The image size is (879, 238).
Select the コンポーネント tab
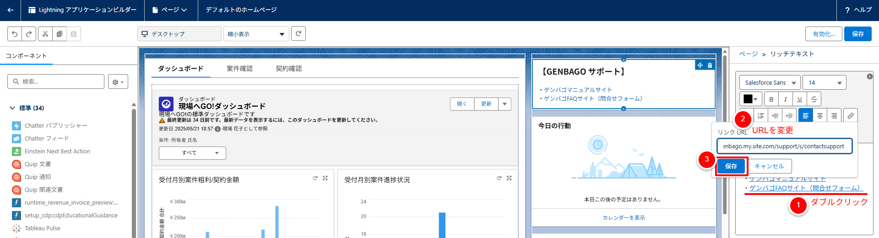click(26, 56)
